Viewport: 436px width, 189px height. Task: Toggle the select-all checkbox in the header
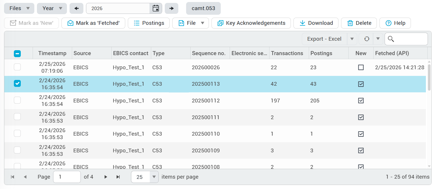pyautogui.click(x=18, y=53)
